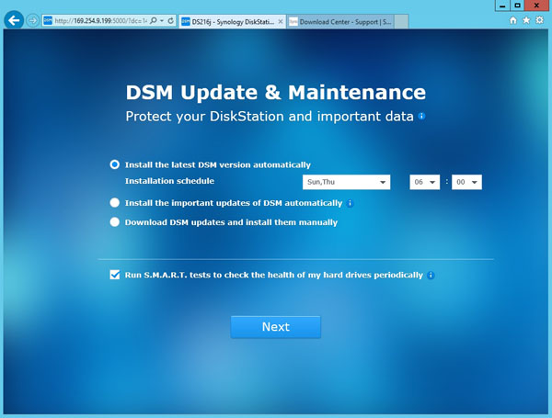Open browser Tools gear icon
The image size is (552, 418).
tap(539, 20)
